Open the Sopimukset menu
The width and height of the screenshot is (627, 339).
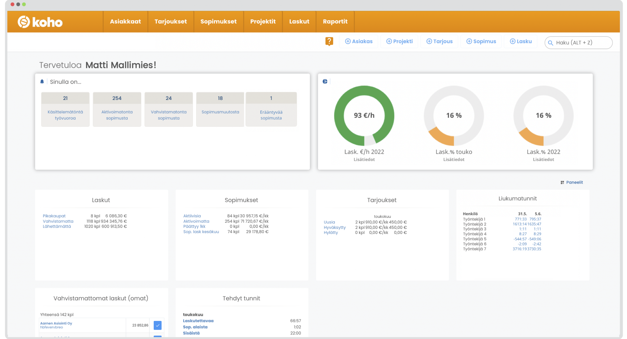[x=218, y=21]
